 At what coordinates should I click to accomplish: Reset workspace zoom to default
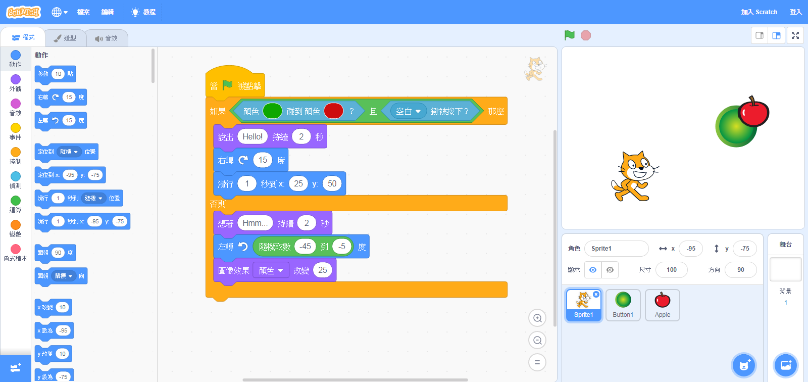coord(537,362)
